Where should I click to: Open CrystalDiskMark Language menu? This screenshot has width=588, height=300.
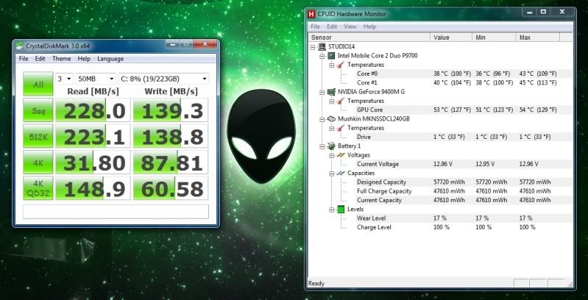coord(110,59)
